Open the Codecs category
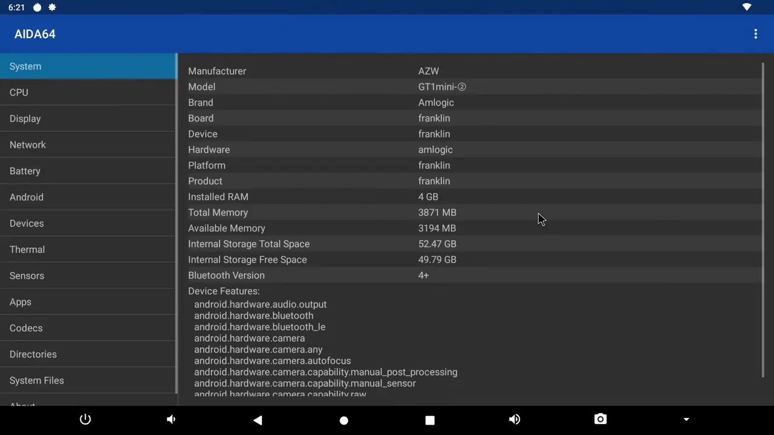 pyautogui.click(x=88, y=328)
